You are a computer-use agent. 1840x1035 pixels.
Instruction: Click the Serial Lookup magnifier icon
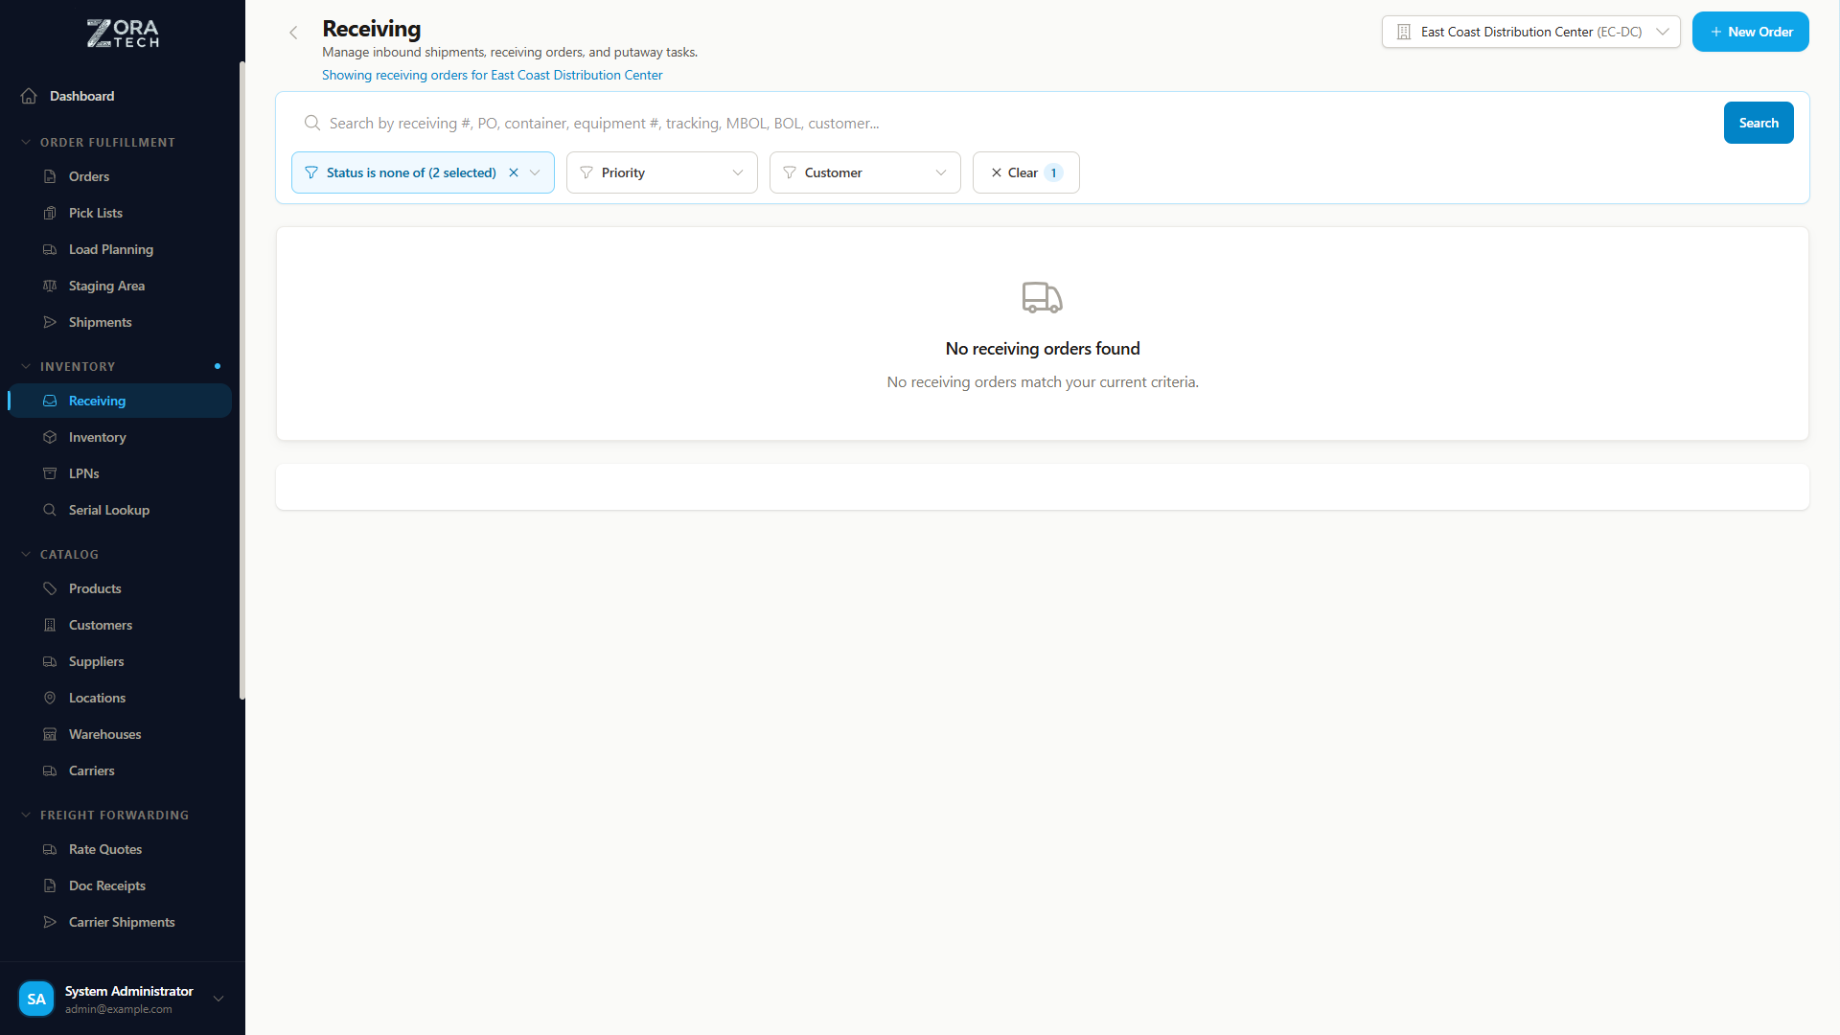[50, 510]
